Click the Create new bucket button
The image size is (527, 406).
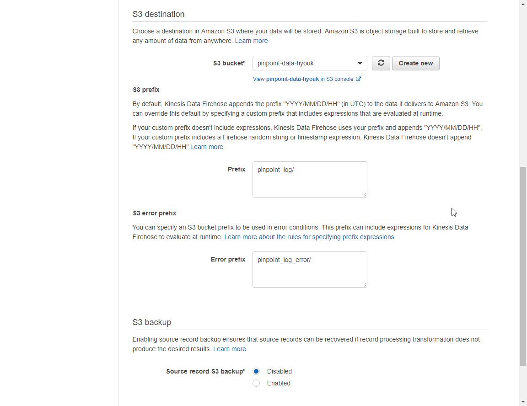(x=415, y=63)
